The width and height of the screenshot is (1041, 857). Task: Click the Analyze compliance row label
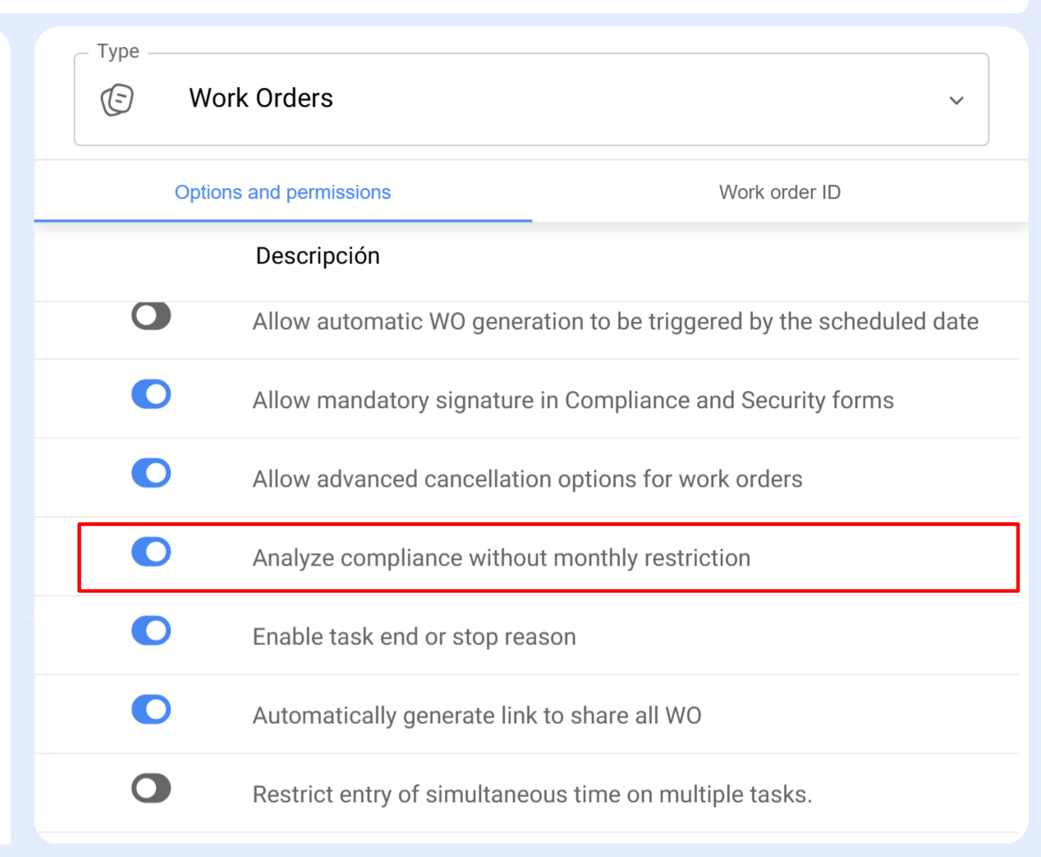501,558
